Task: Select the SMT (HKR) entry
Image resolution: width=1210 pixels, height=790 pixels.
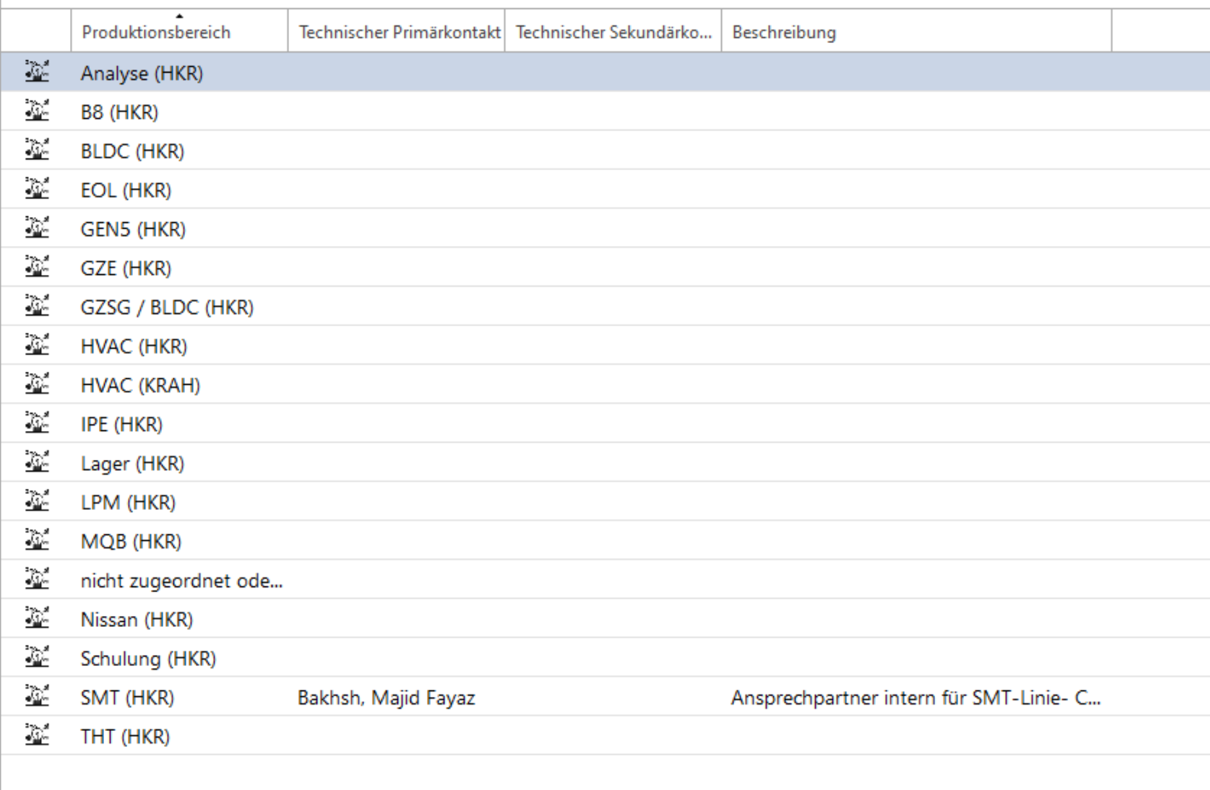Action: [x=127, y=698]
